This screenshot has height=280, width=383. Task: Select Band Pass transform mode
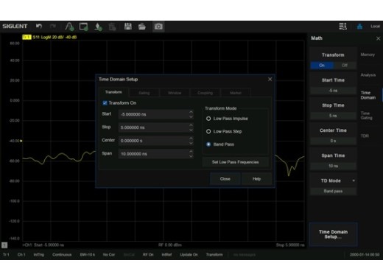(208, 144)
